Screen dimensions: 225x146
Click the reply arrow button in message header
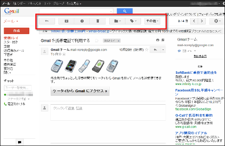click(x=155, y=50)
